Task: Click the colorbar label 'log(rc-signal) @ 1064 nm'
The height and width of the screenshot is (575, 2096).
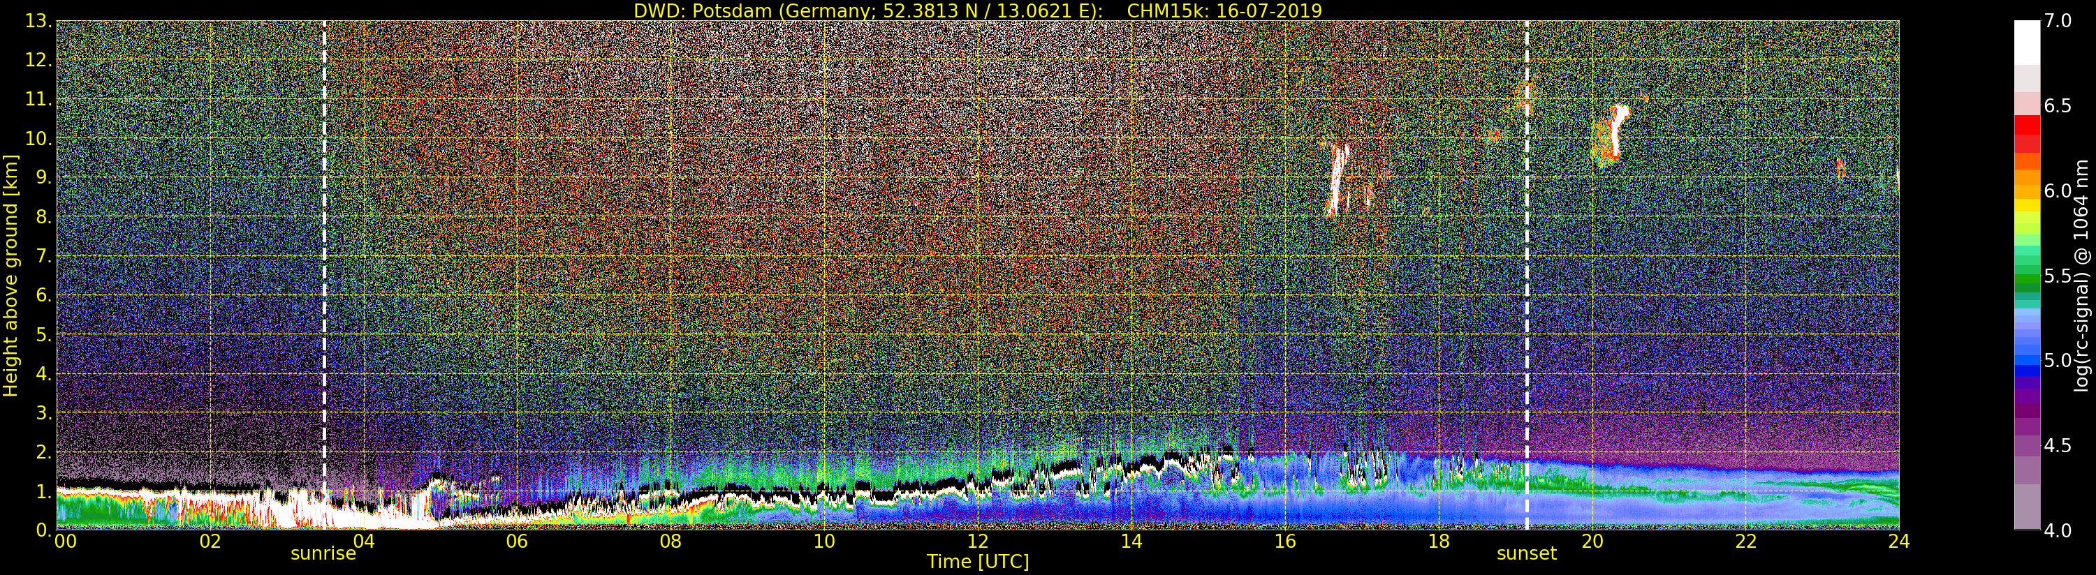Action: pyautogui.click(x=2081, y=274)
